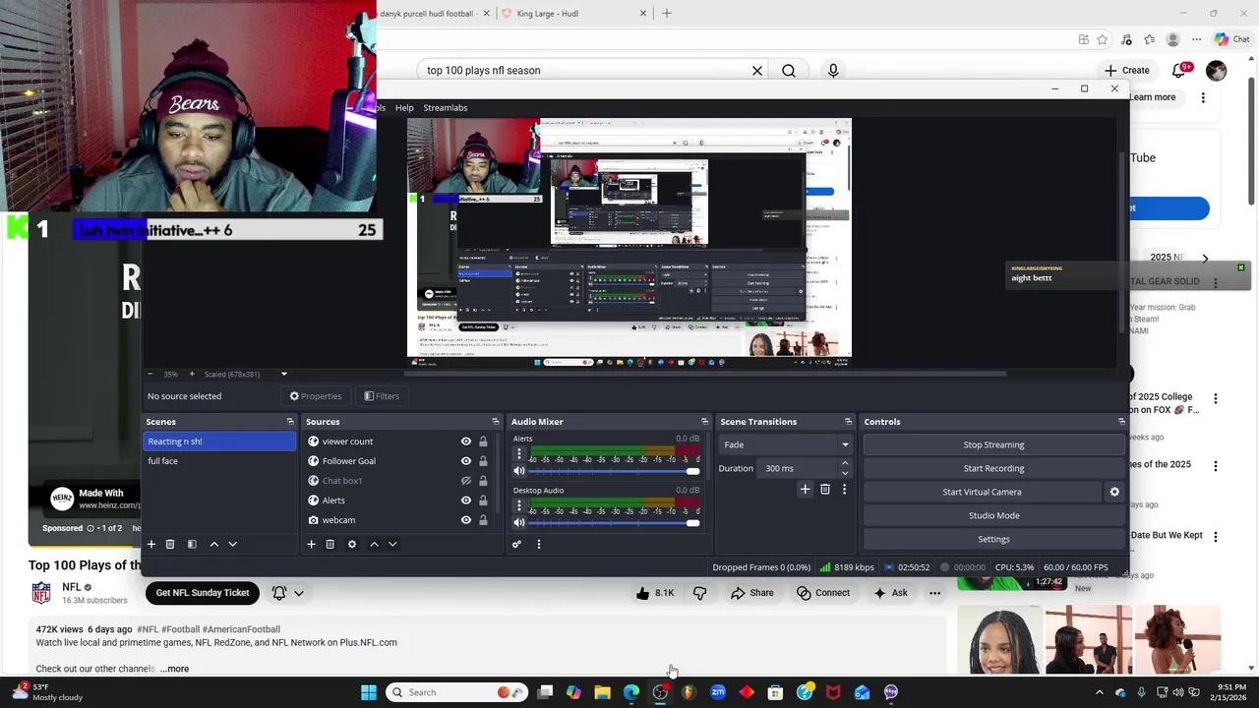Select the full face scene
1259x708 pixels.
[219, 461]
